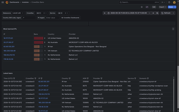The width and height of the screenshot is (179, 112).
Task: Open IP 18.117.172.81 in Most banned IPs
Action: coord(8,38)
